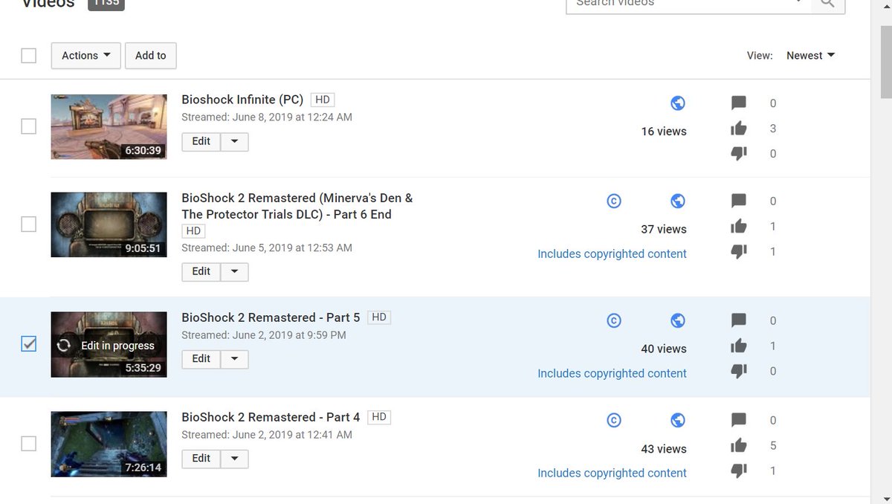
Task: Expand edit options arrow for Bioshock Infinite (PC)
Action: tap(234, 141)
